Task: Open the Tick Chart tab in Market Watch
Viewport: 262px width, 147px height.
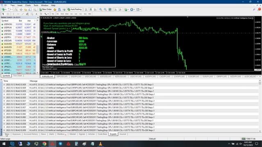Action: (x=18, y=76)
